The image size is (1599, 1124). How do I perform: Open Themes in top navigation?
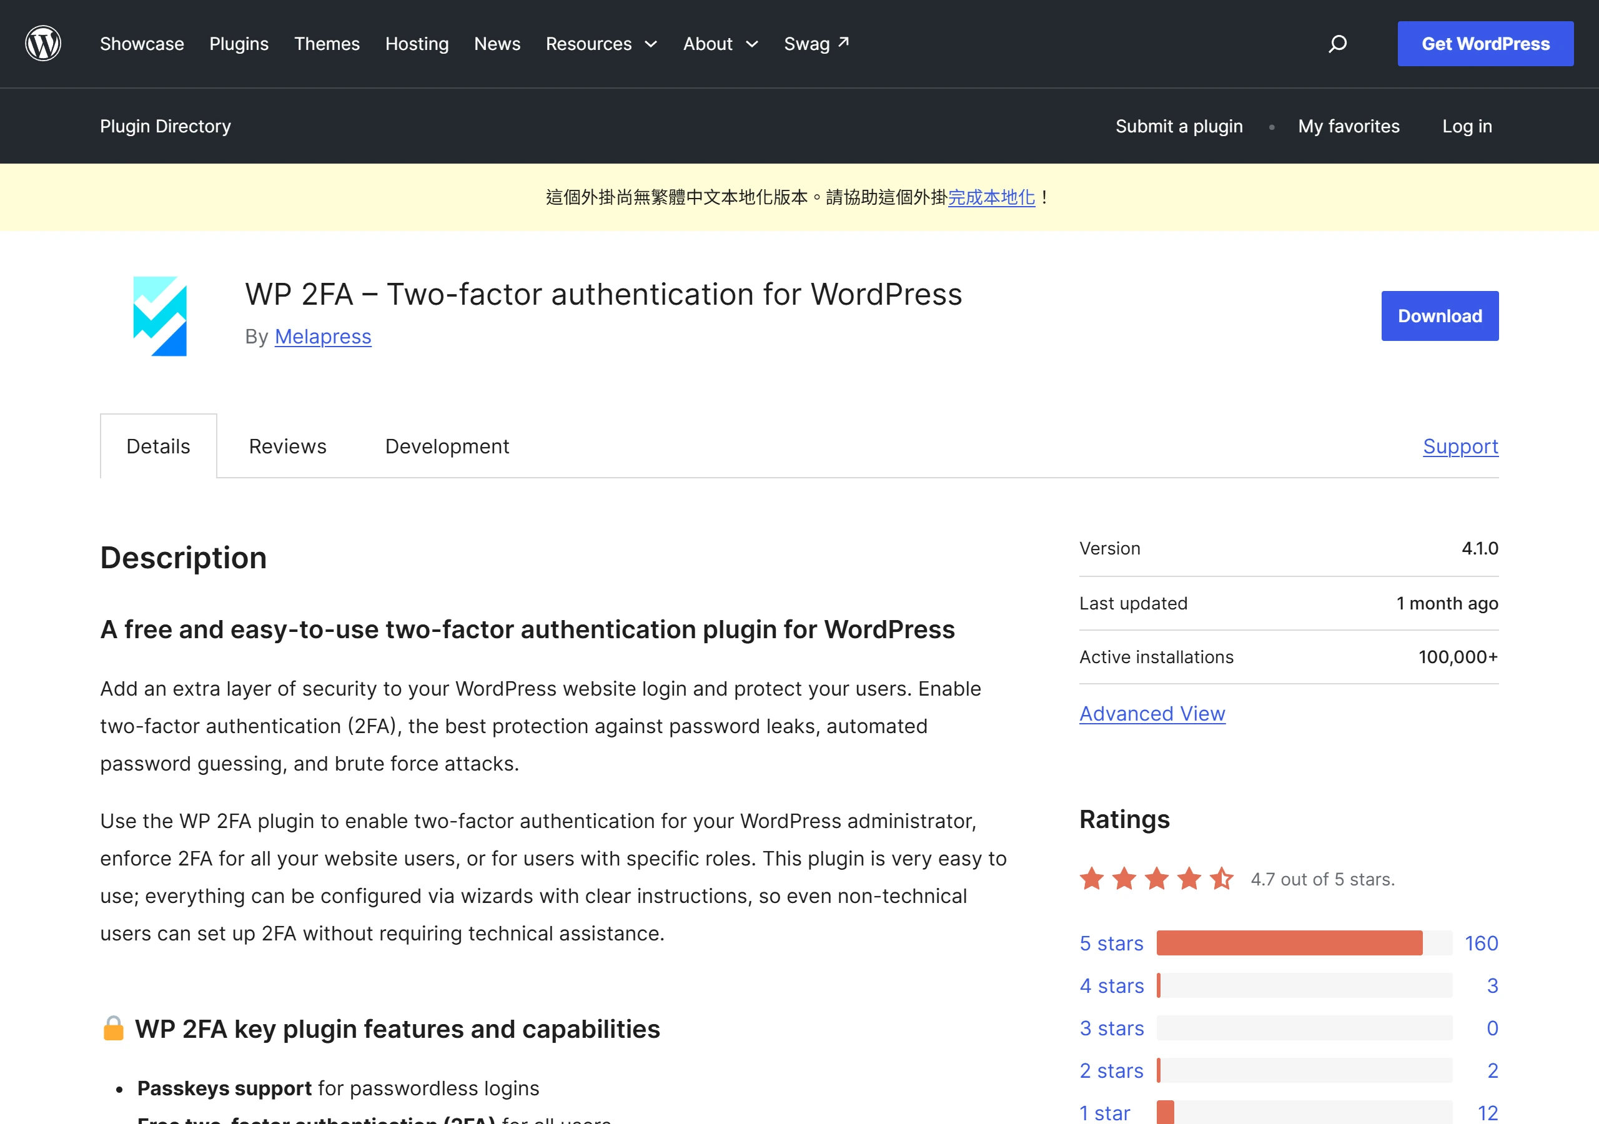(327, 44)
